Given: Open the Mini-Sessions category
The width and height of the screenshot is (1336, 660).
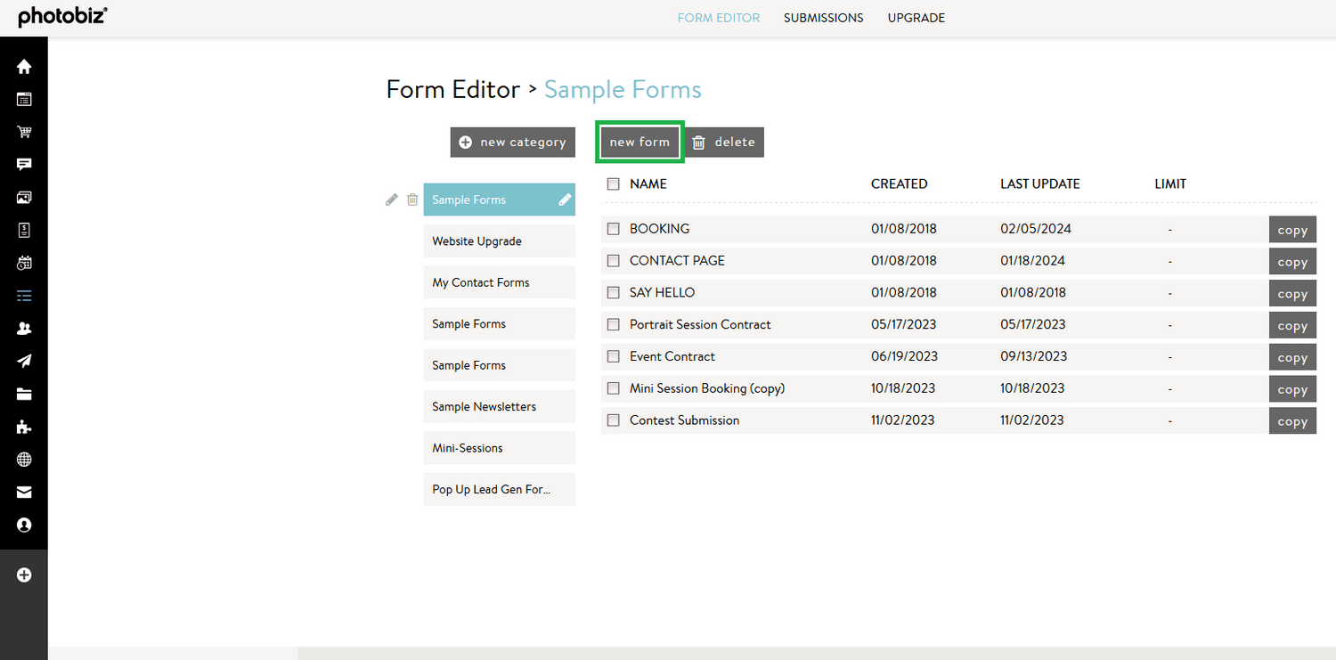Looking at the screenshot, I should 500,448.
